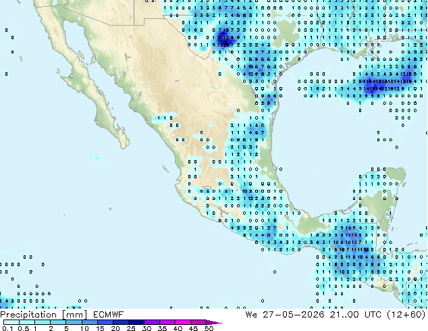
Task: Click the '45' legend scale value
Action: tap(194, 328)
